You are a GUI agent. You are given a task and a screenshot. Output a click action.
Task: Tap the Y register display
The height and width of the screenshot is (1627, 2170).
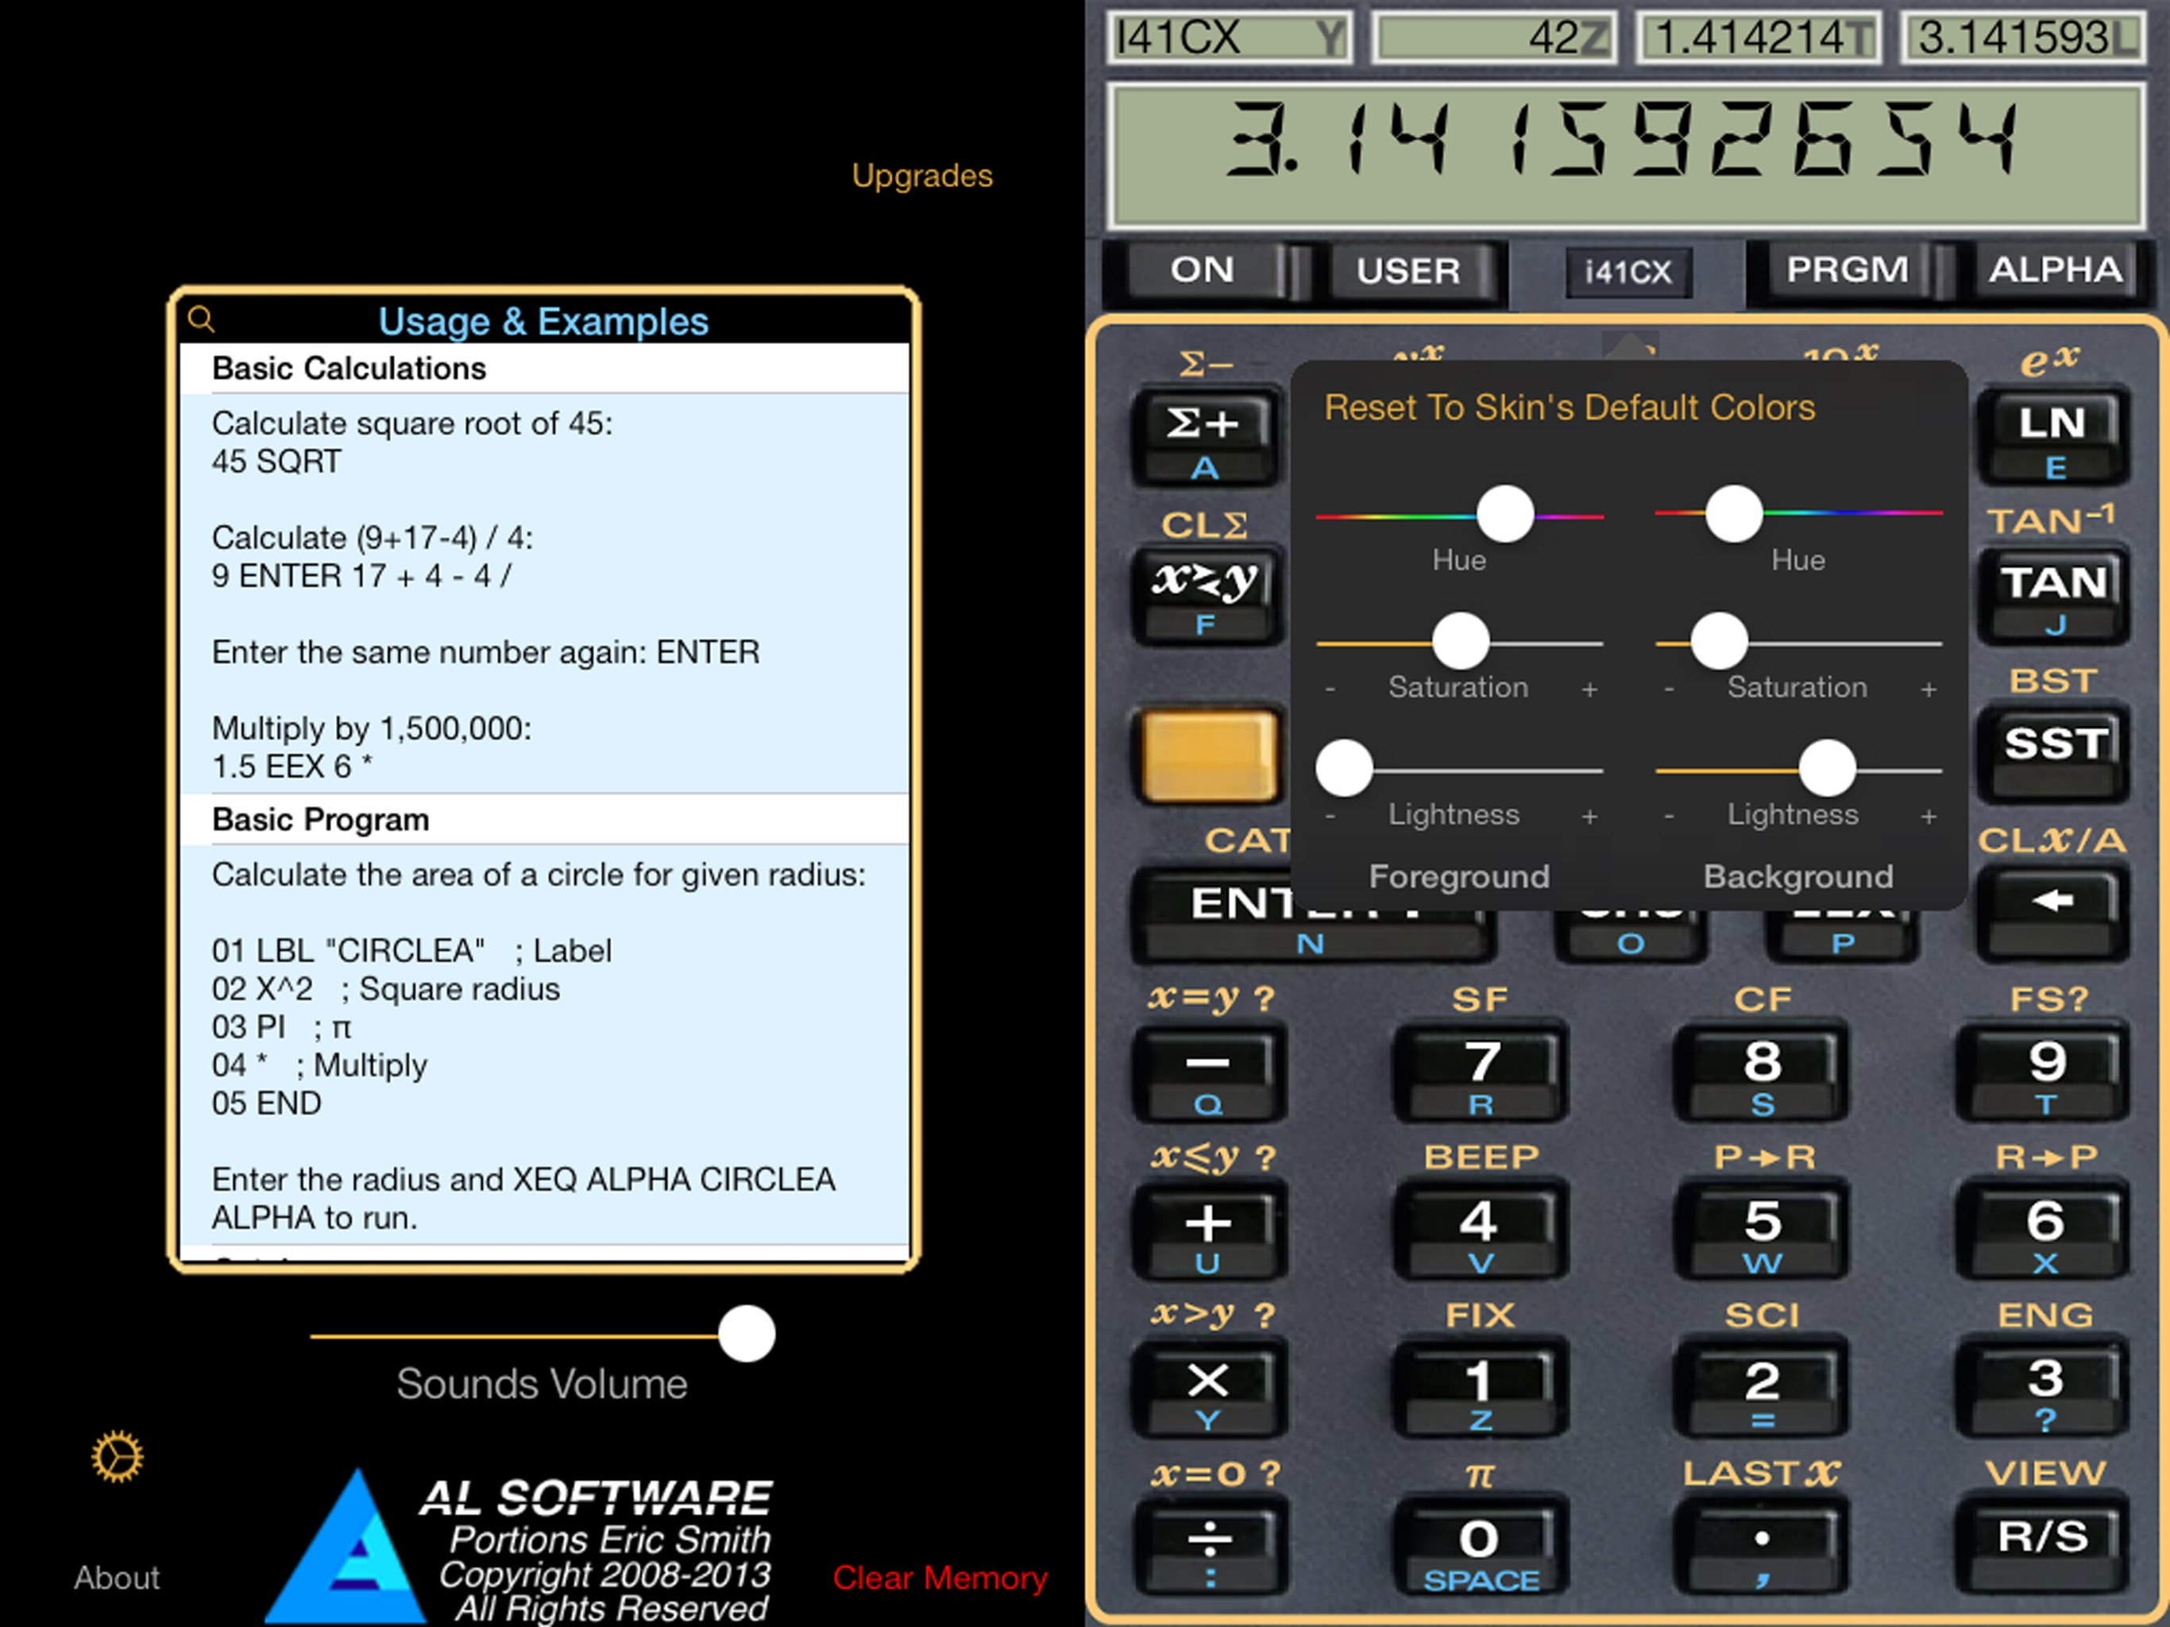point(1230,38)
